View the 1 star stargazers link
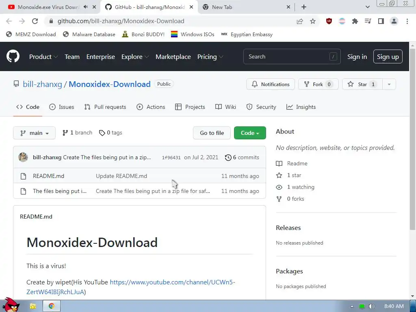Viewport: 416px width, 312px height. pos(289,175)
